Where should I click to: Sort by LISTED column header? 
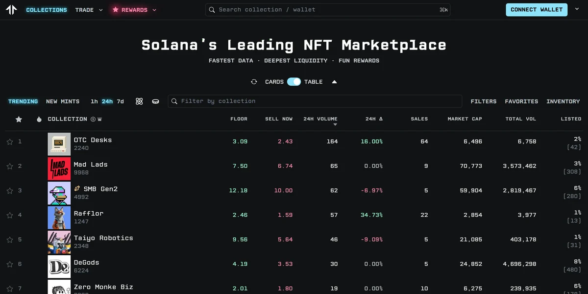click(571, 119)
